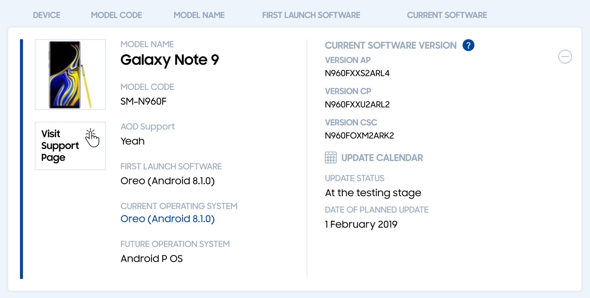
Task: Click the Galaxy Note 9 phone thumbnail
Action: pyautogui.click(x=70, y=74)
